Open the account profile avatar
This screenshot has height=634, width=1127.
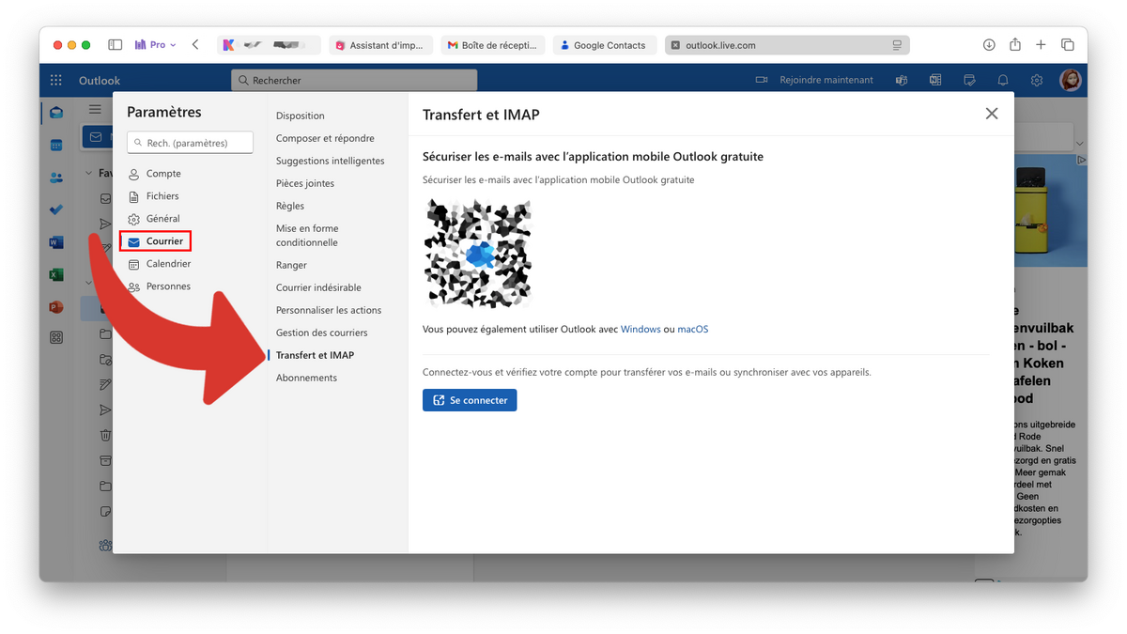point(1070,81)
